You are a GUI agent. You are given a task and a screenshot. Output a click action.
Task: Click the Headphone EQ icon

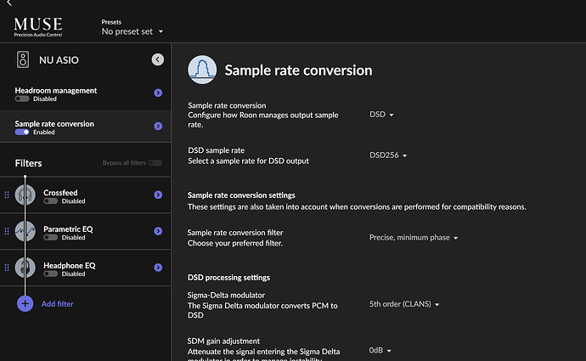click(x=25, y=268)
